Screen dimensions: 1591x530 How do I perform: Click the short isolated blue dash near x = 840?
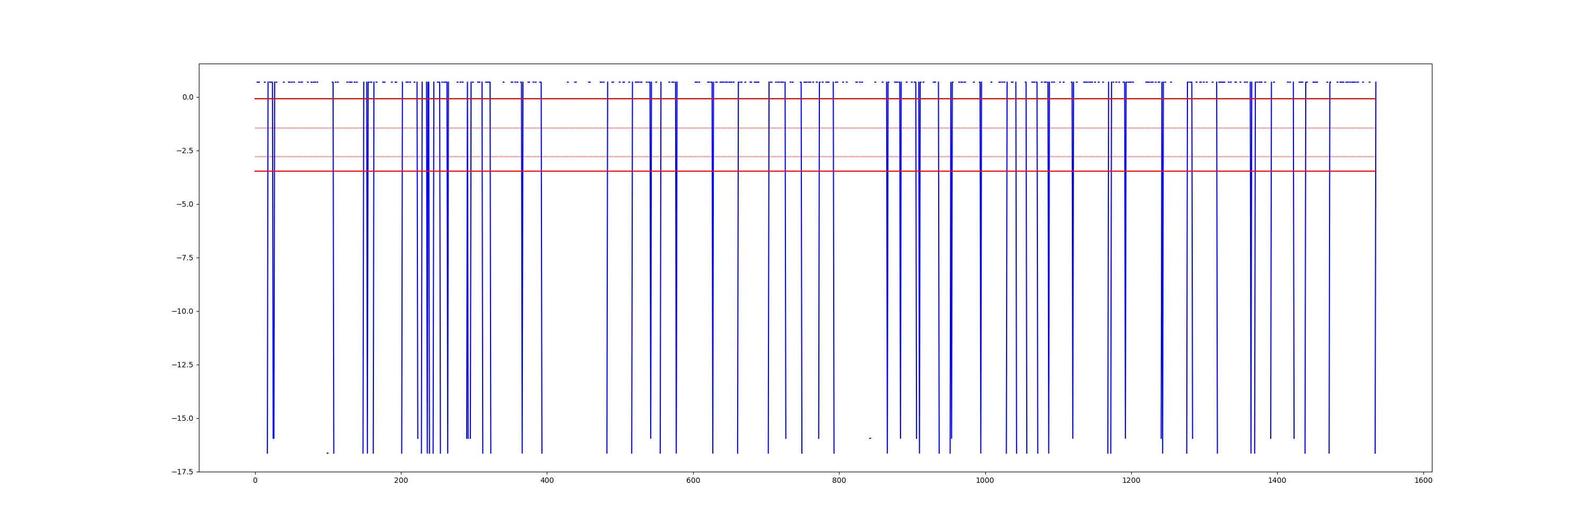[870, 438]
